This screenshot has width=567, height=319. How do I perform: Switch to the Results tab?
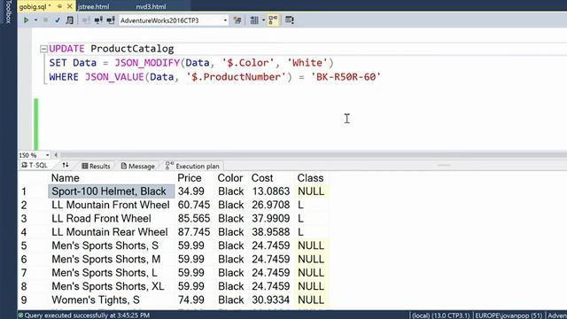click(x=96, y=166)
